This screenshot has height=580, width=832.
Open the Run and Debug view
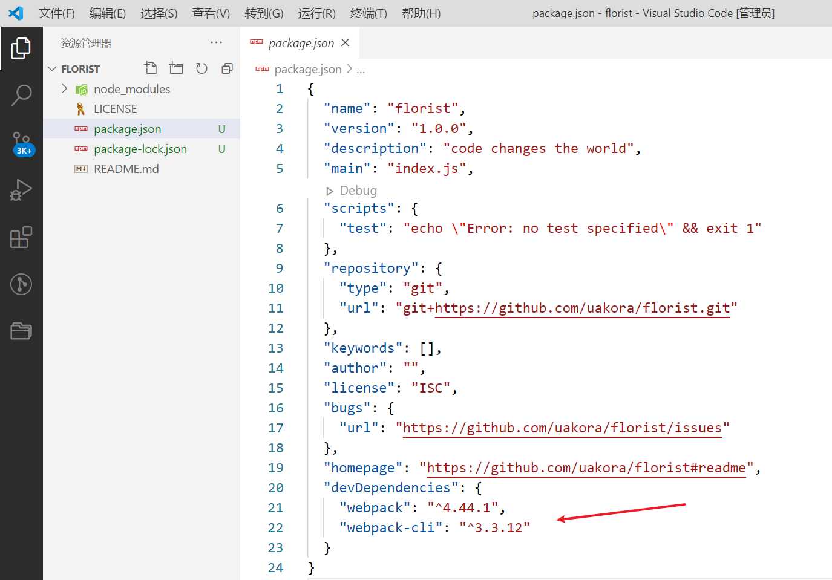[x=21, y=190]
